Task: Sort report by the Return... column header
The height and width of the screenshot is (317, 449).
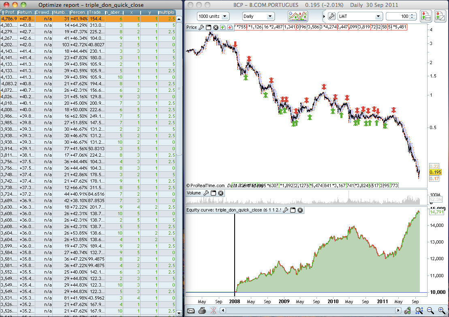Action: pos(26,12)
